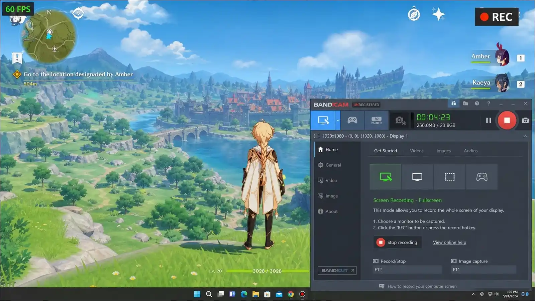Click the lock icon in Bandicam title bar
Screen dimensions: 535x301
453,104
